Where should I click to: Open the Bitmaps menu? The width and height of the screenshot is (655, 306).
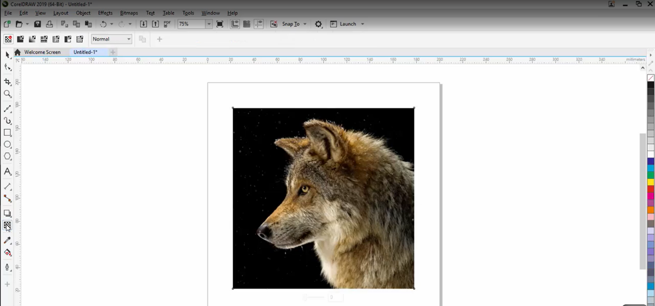pos(129,13)
